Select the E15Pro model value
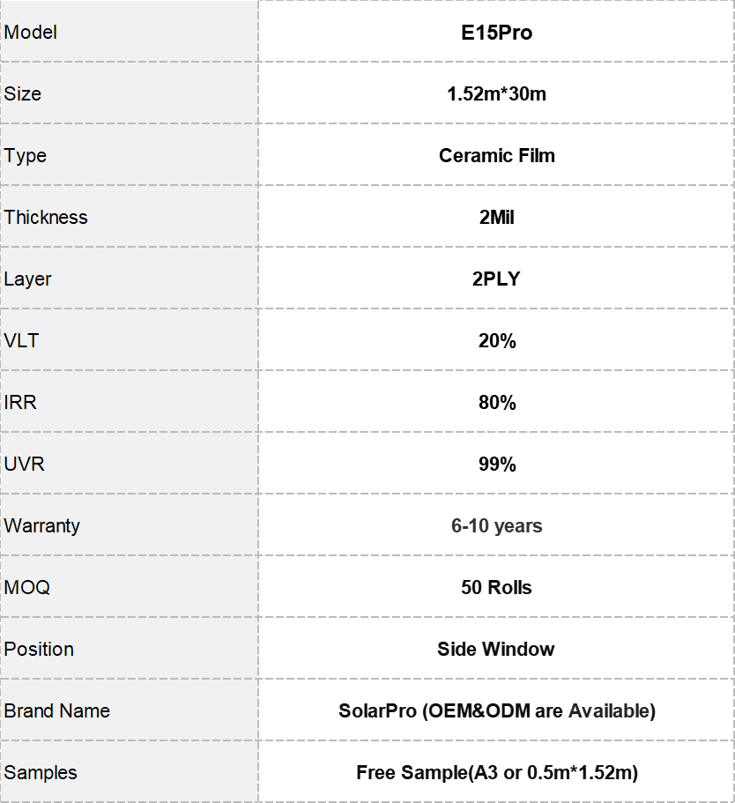The image size is (735, 803). pos(496,33)
